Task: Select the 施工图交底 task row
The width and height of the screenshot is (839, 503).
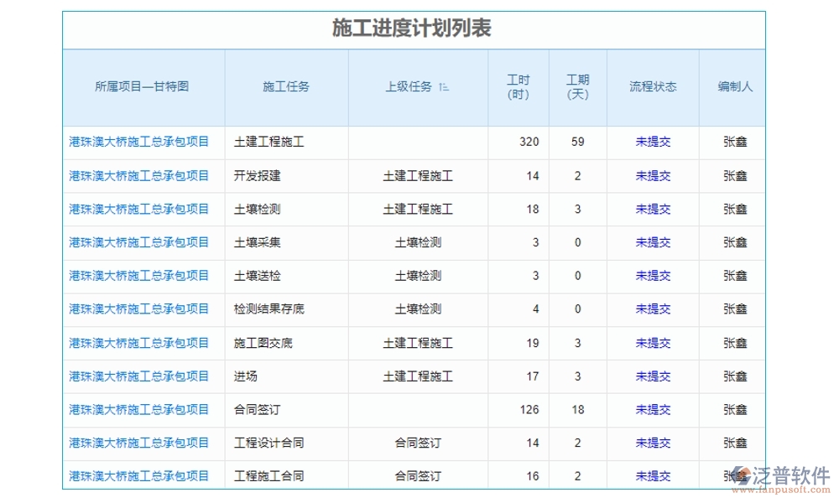Action: tap(268, 342)
